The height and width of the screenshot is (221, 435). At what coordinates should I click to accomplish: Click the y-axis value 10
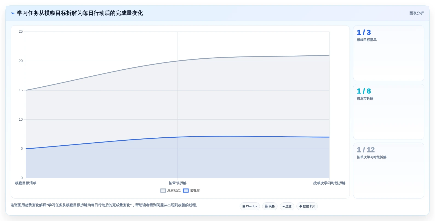21,120
